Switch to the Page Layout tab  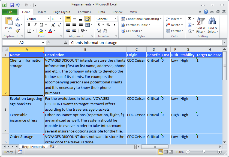tap(62, 12)
